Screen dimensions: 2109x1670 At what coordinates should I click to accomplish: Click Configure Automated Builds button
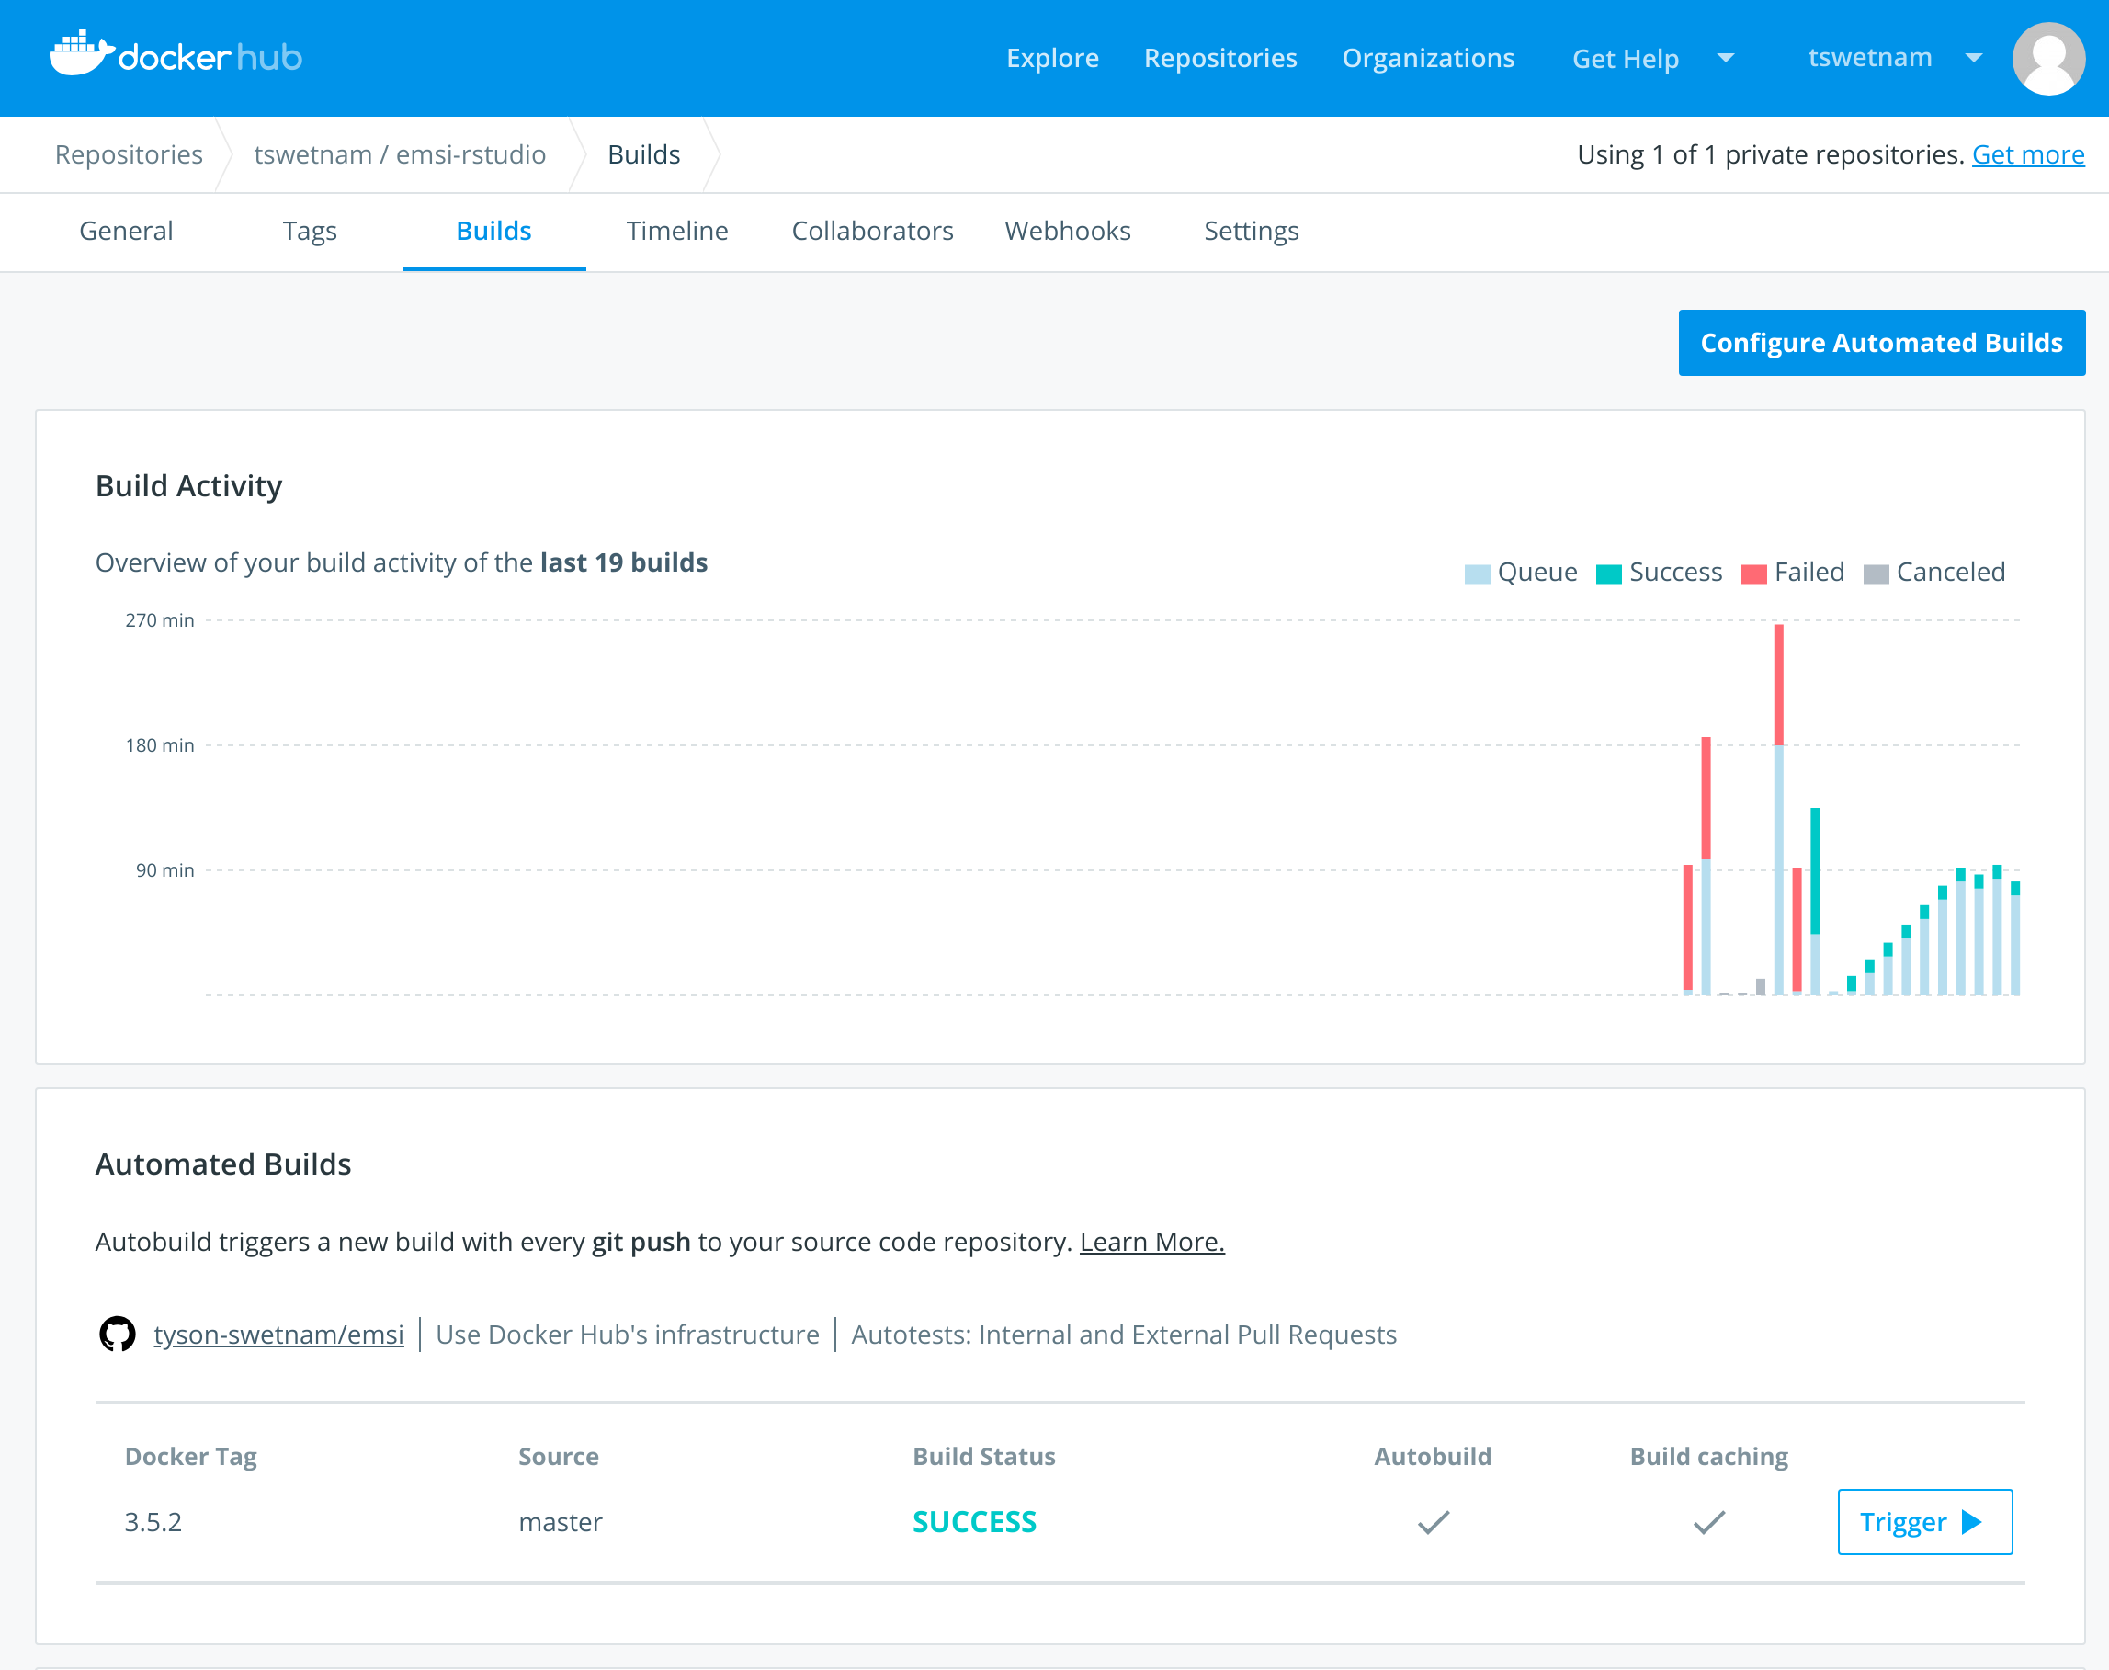1881,342
